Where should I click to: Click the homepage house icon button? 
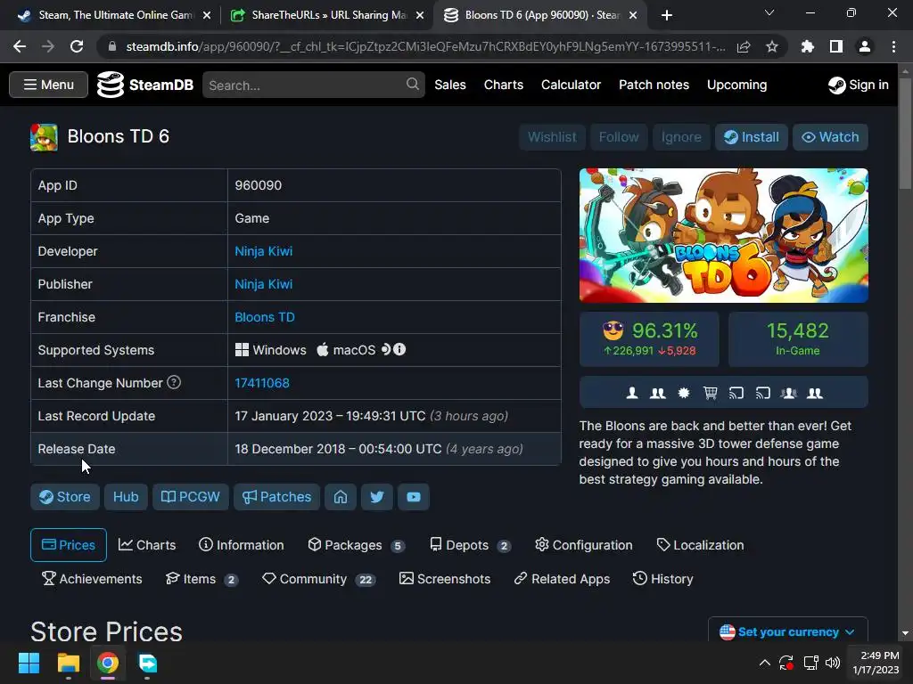[x=341, y=497]
